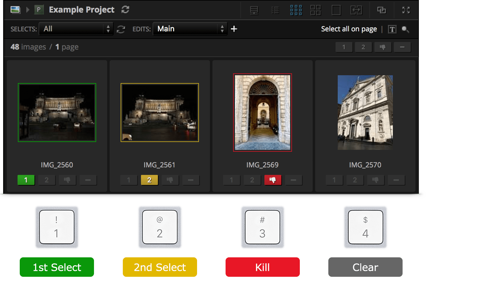The height and width of the screenshot is (289, 495).
Task: Mark IMG_2569 as 2nd select
Action: (252, 180)
